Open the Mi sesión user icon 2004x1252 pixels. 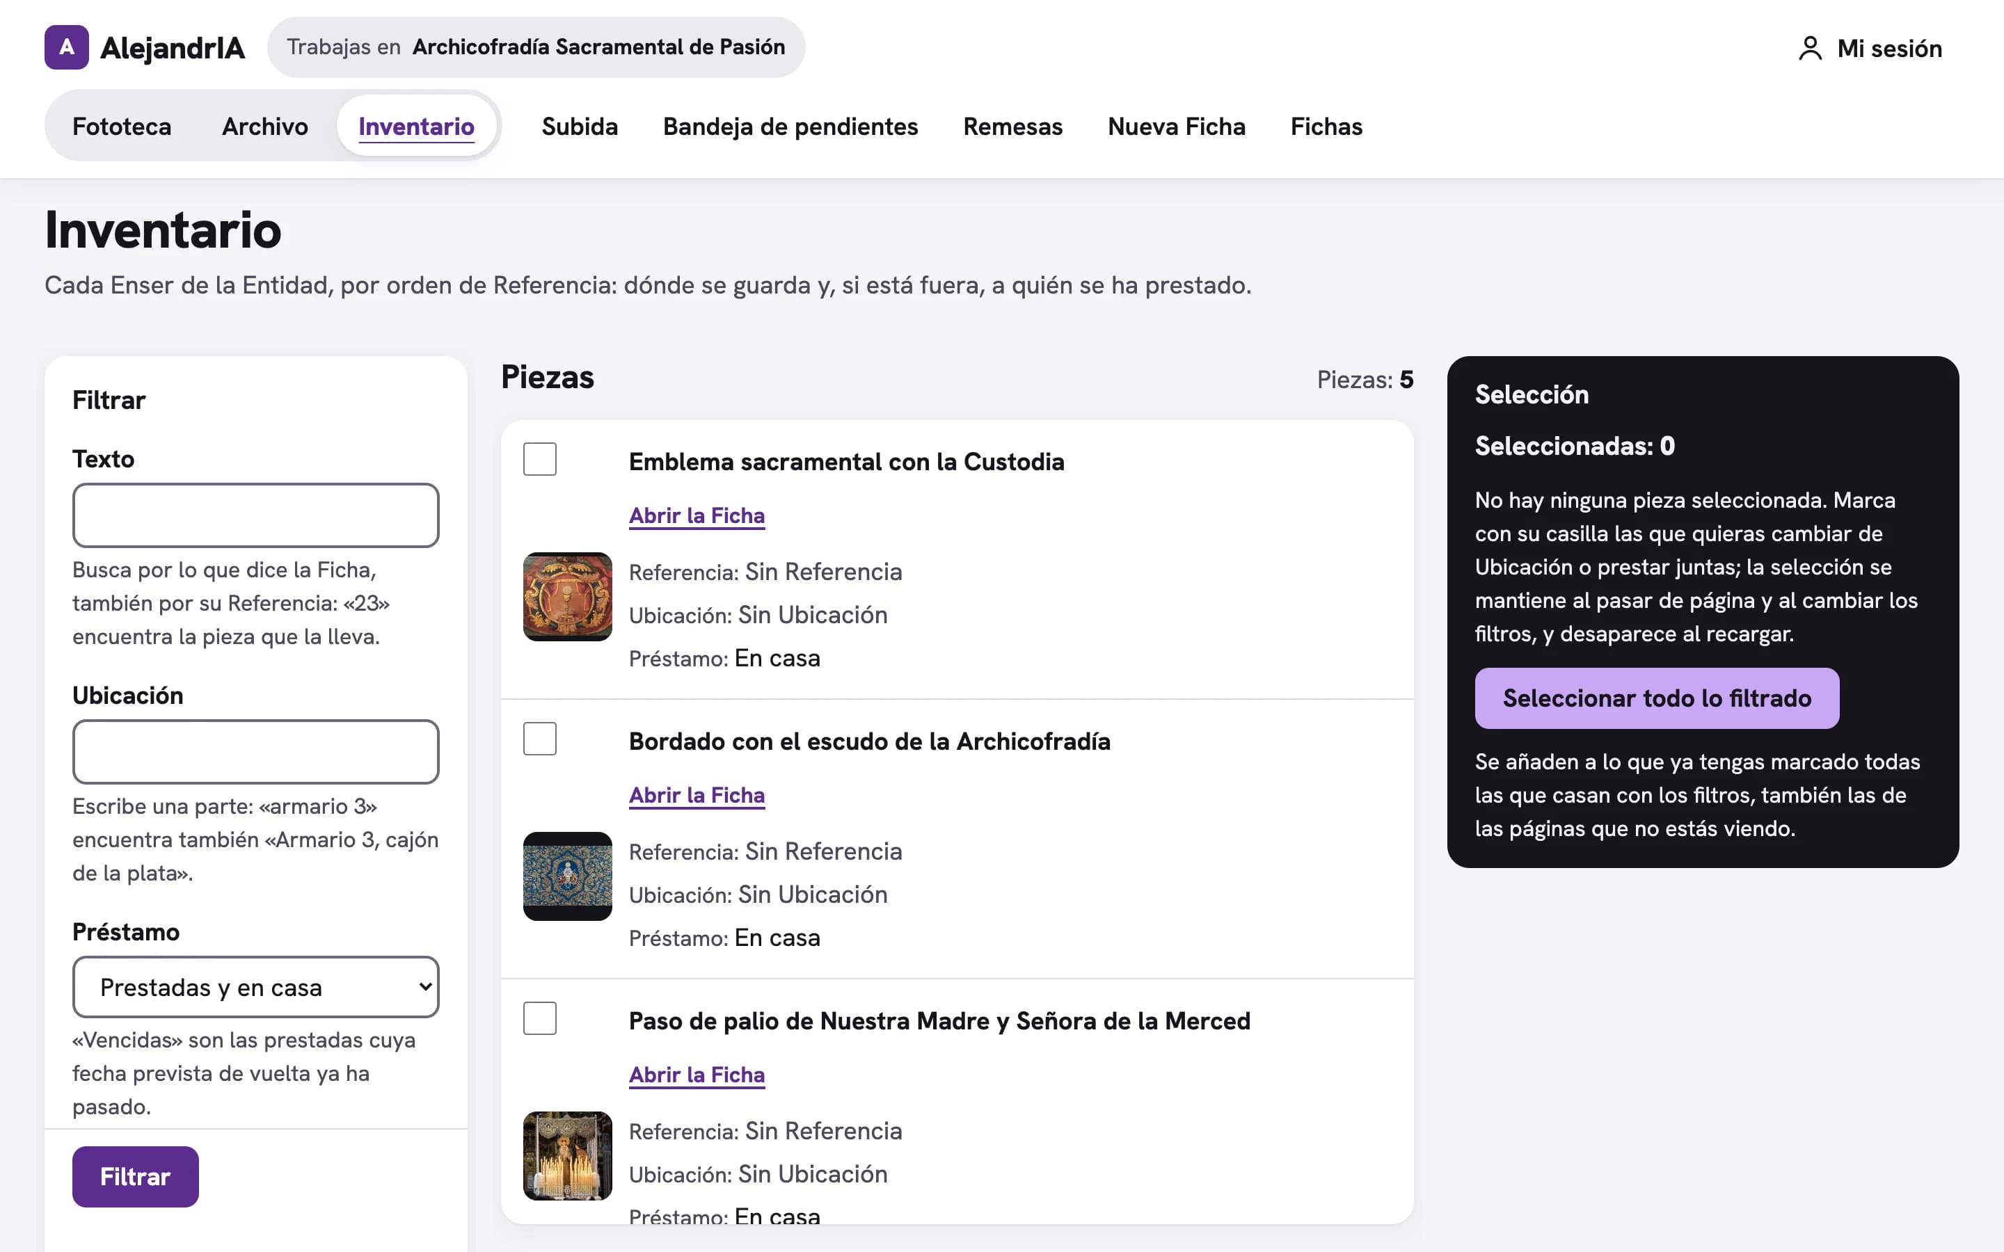[x=1811, y=48]
